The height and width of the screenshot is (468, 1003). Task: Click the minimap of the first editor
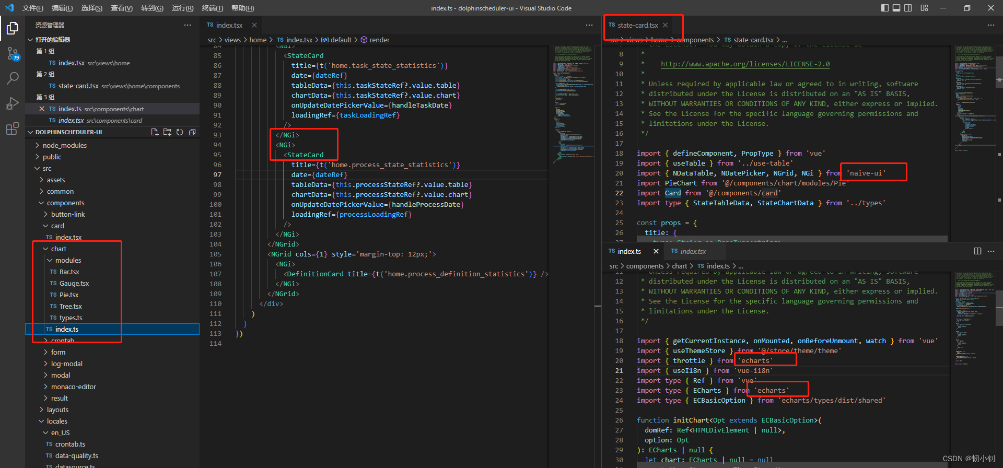(x=573, y=104)
